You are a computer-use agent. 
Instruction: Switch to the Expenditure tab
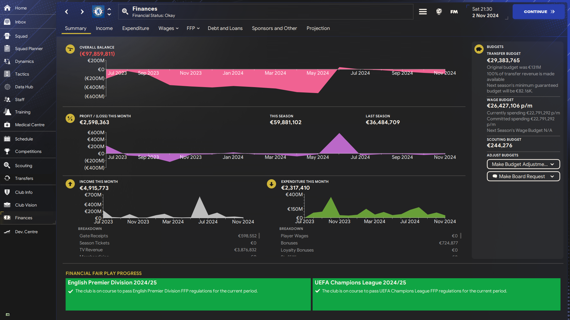(x=135, y=28)
